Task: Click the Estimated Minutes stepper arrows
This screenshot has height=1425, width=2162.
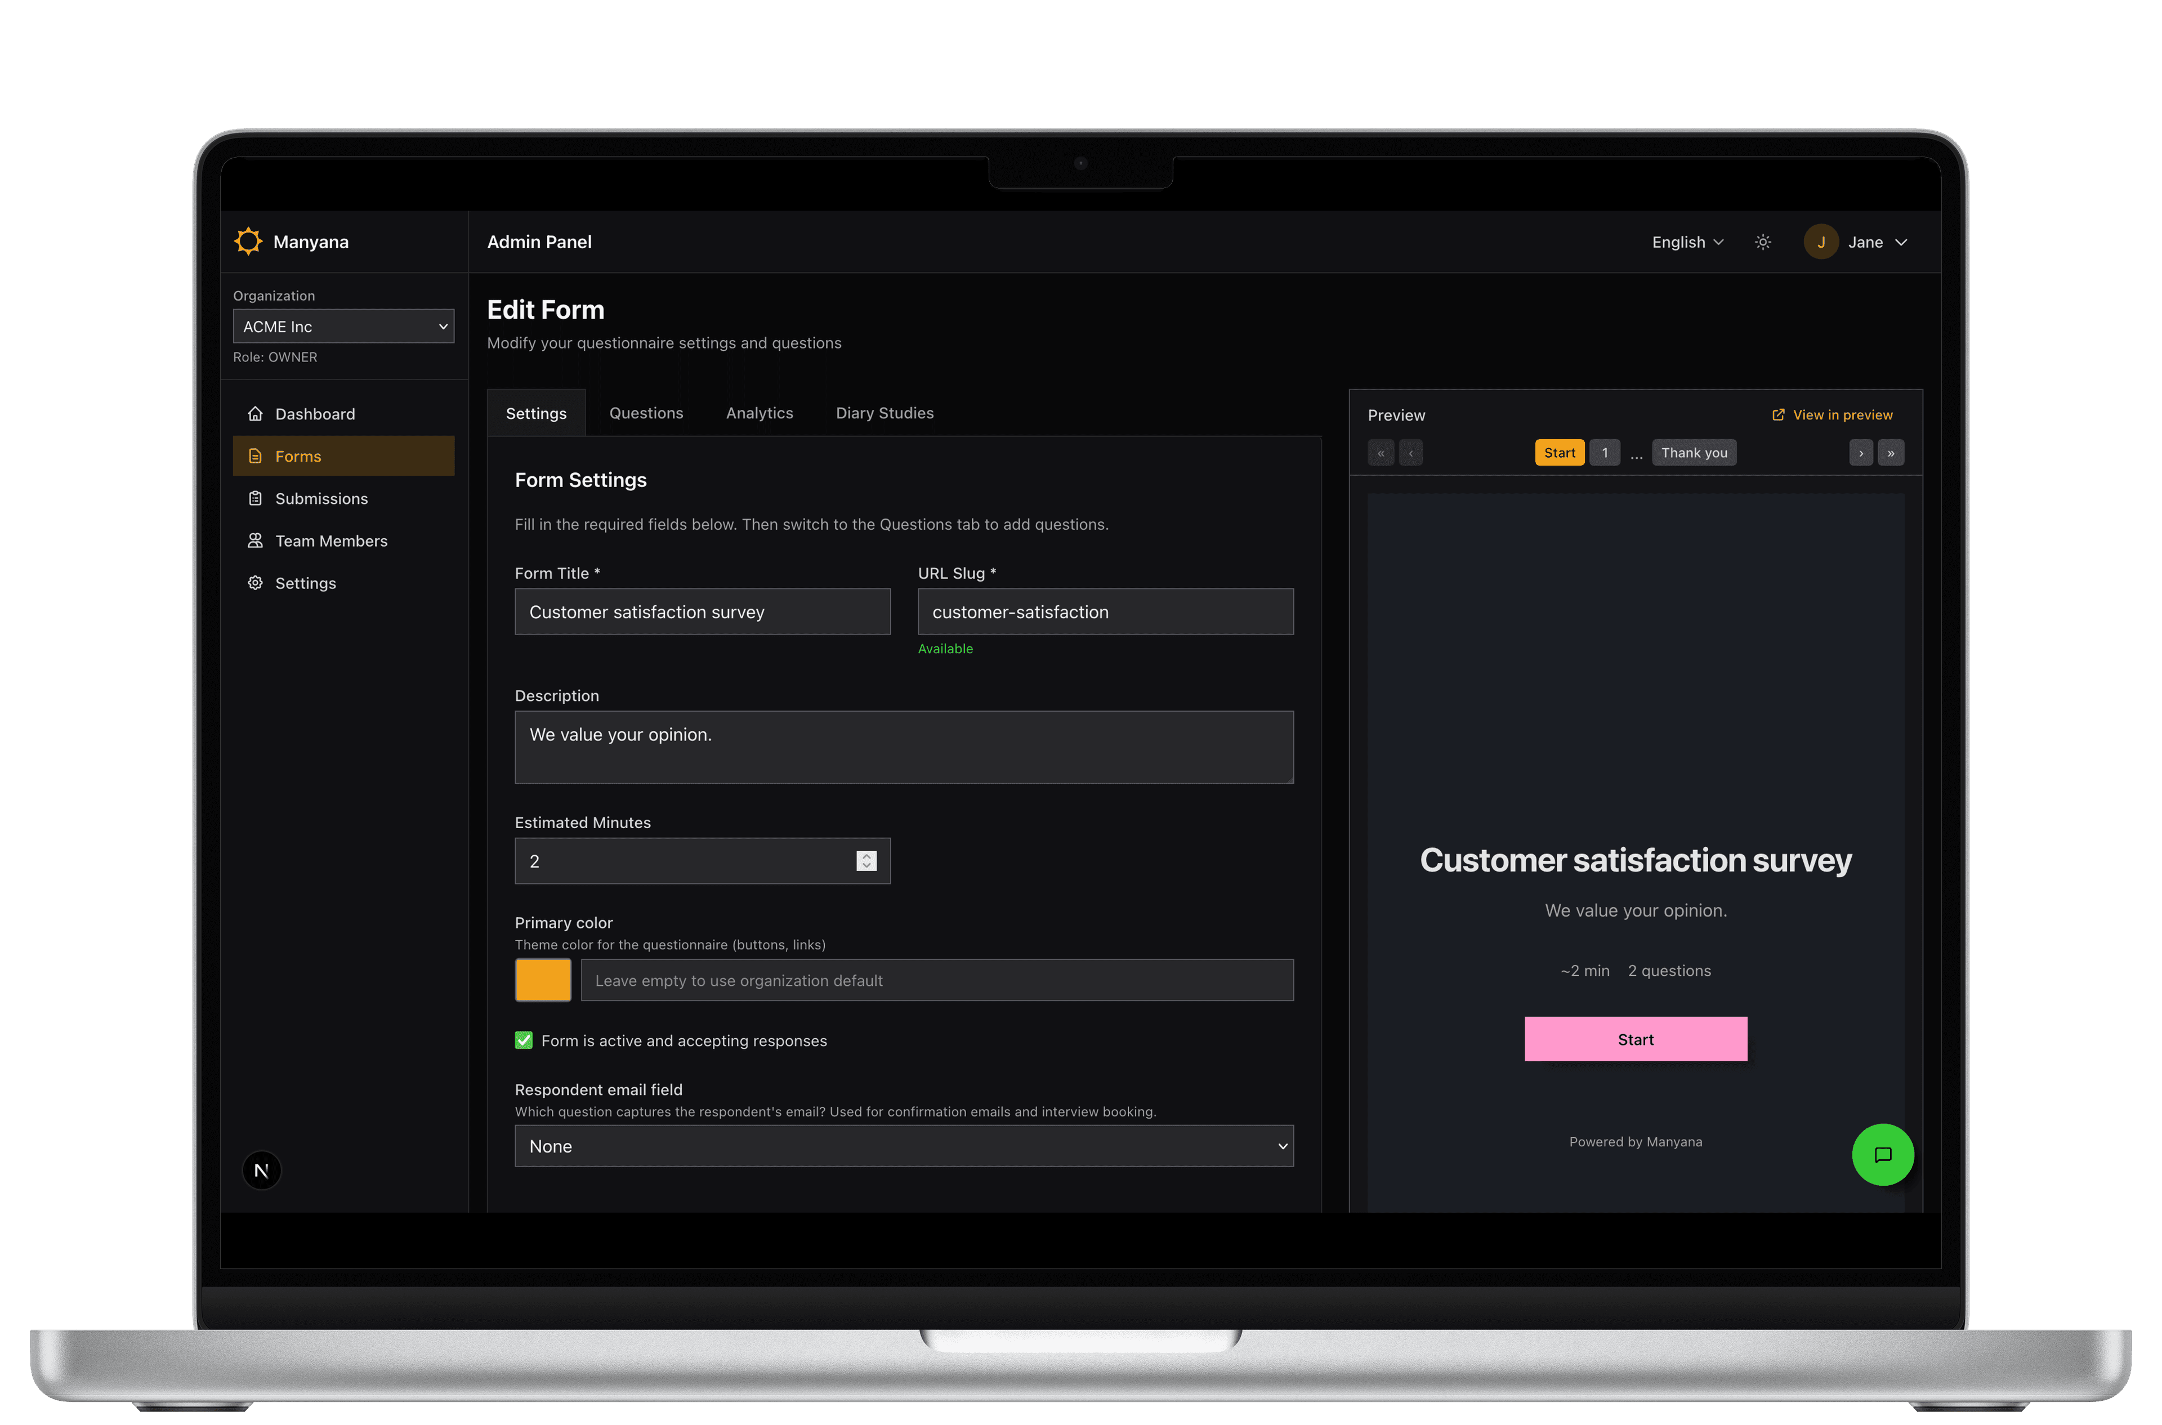Action: tap(866, 861)
